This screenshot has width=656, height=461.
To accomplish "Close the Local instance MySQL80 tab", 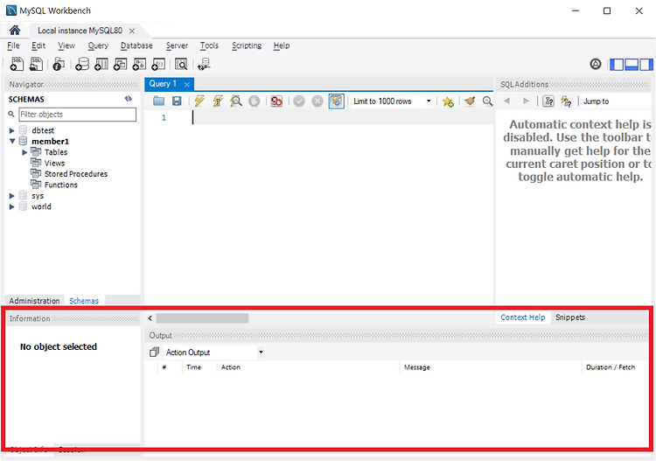I will click(132, 31).
